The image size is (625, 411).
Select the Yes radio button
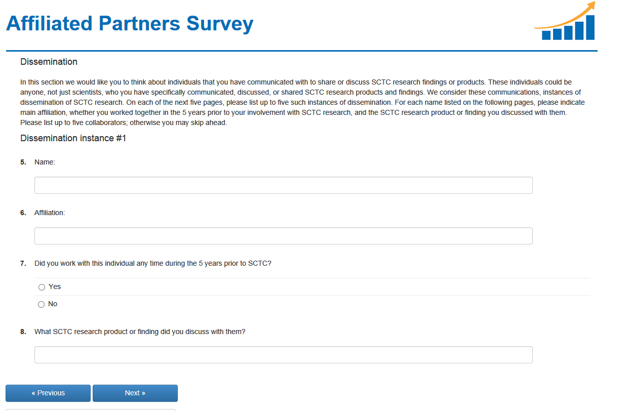(42, 287)
